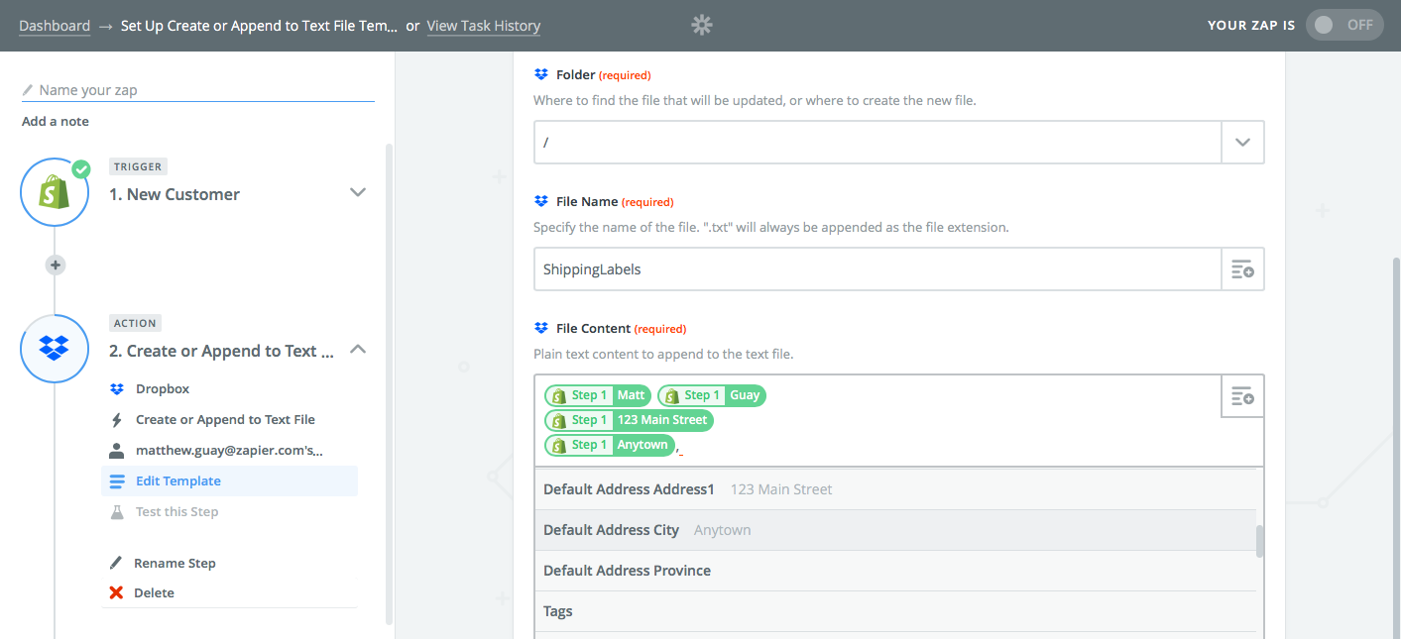Open Create or Append to Text File action choice
This screenshot has width=1401, height=639.
(x=225, y=420)
